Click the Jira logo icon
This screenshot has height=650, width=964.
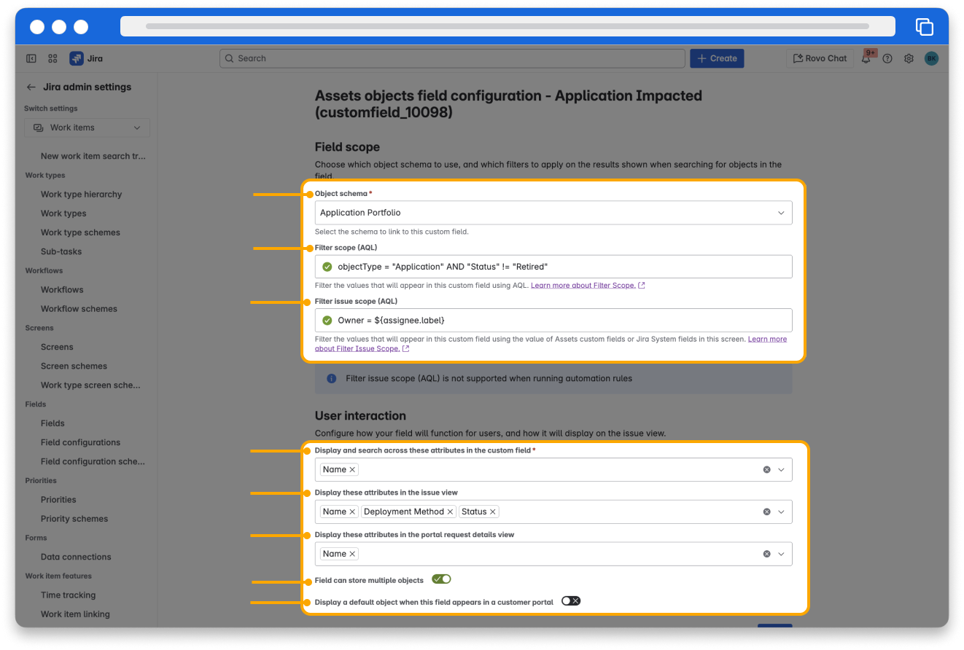pyautogui.click(x=76, y=58)
